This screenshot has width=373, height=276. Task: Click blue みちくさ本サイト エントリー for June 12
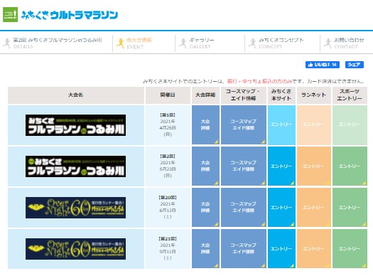[x=281, y=207]
